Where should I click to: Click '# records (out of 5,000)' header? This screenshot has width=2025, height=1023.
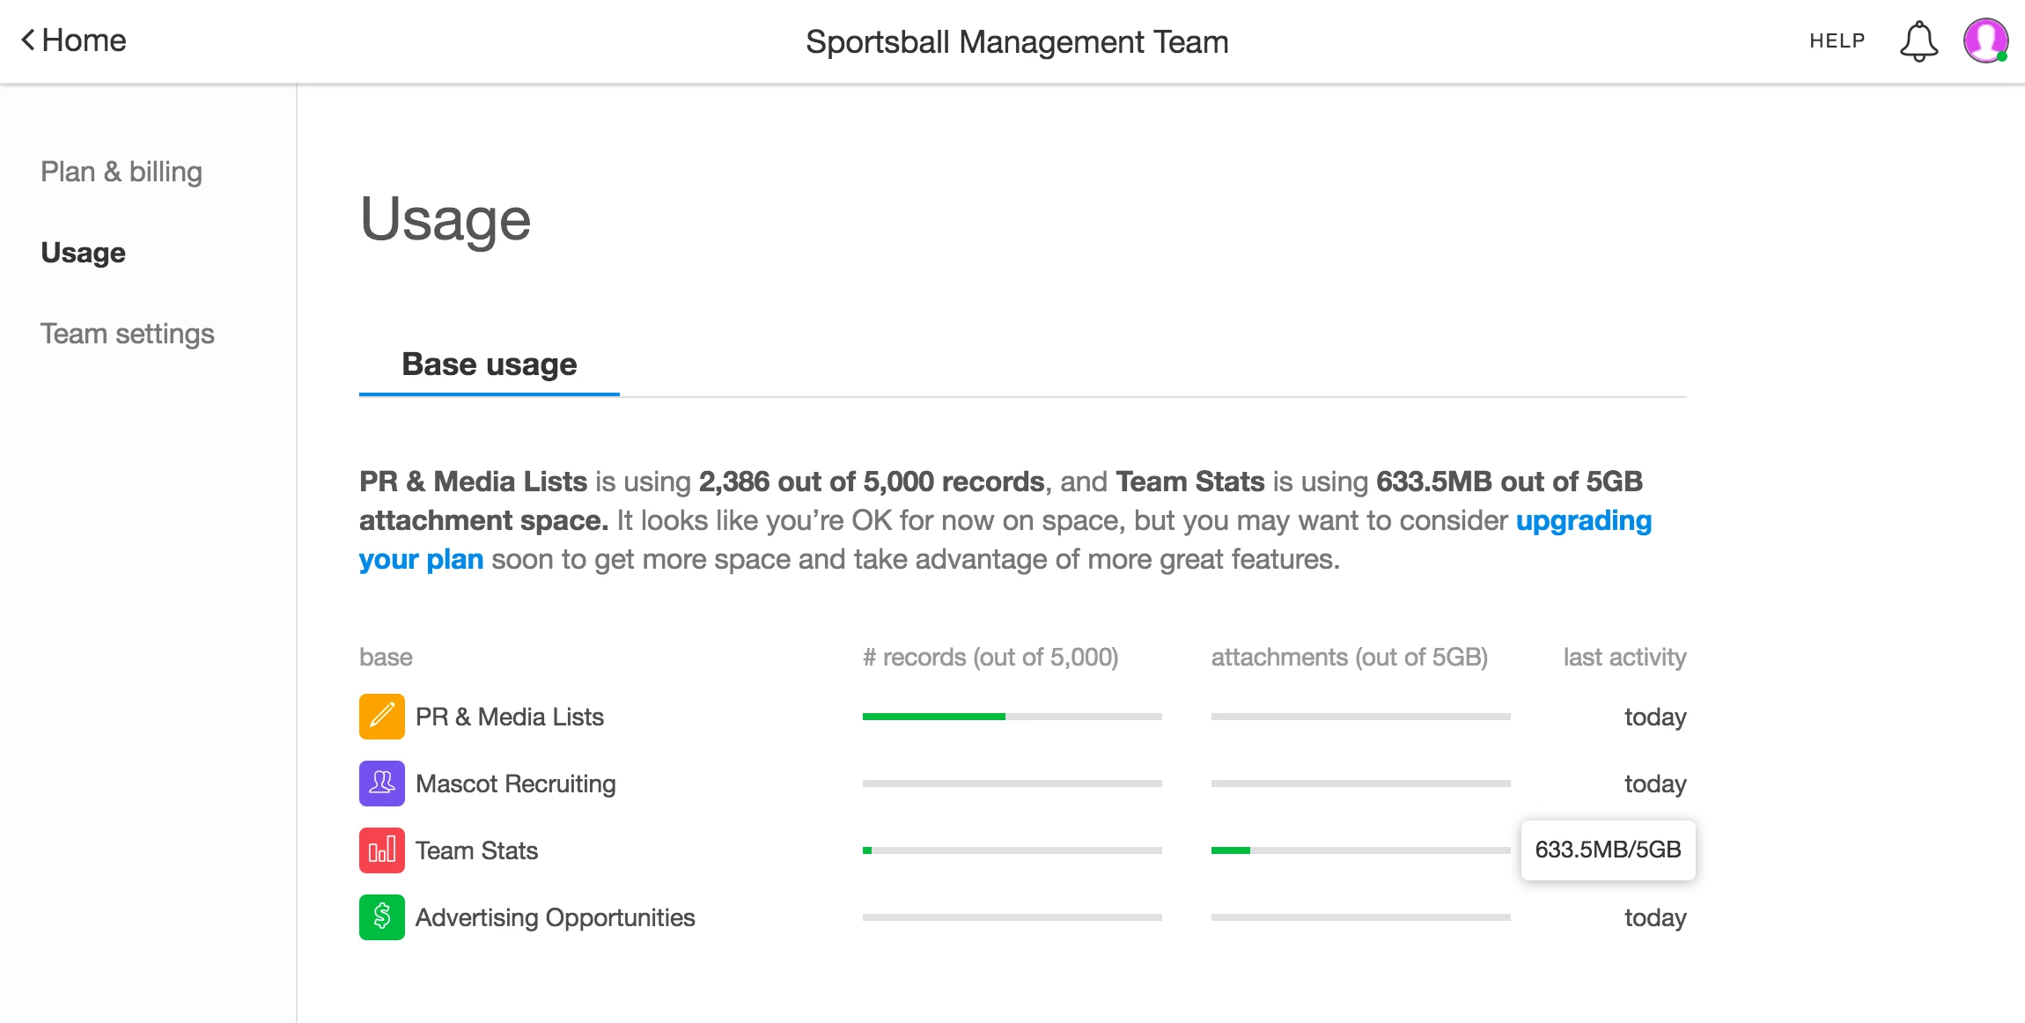tap(990, 657)
